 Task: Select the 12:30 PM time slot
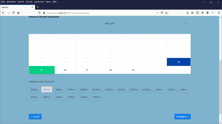[x=146, y=90]
